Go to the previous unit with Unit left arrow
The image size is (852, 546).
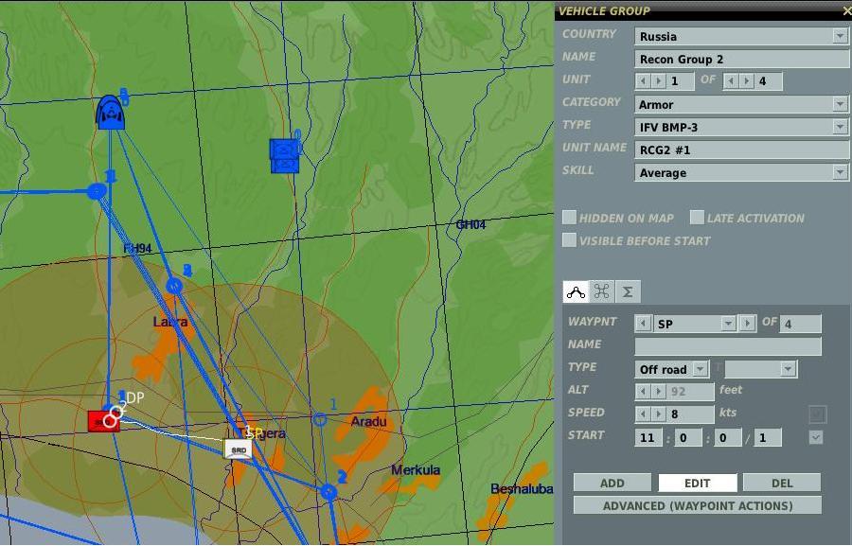[x=643, y=81]
